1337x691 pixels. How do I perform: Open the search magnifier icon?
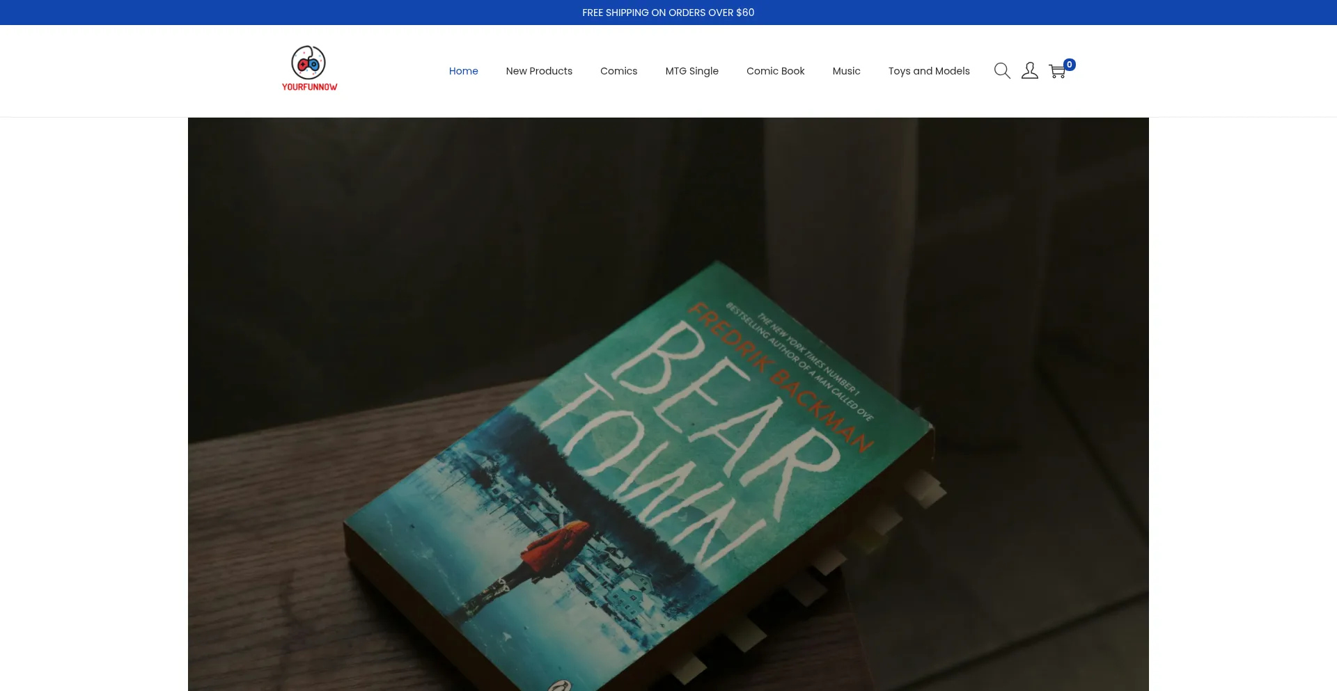(1002, 71)
